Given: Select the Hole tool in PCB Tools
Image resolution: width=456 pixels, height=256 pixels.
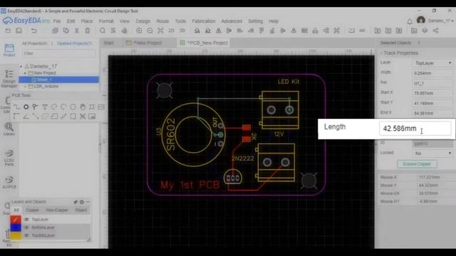Looking at the screenshot, I should 92,107.
